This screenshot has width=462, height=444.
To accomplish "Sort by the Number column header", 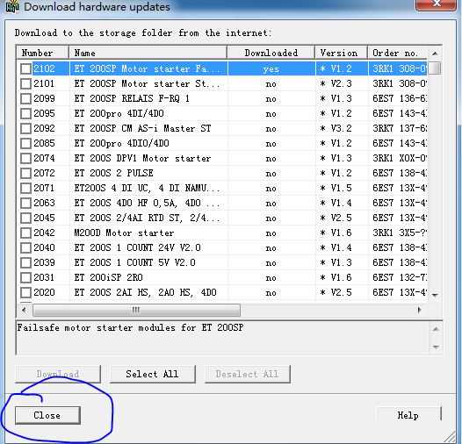I will pos(42,53).
